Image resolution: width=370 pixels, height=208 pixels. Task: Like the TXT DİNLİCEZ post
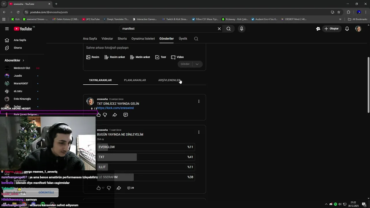[x=99, y=115]
